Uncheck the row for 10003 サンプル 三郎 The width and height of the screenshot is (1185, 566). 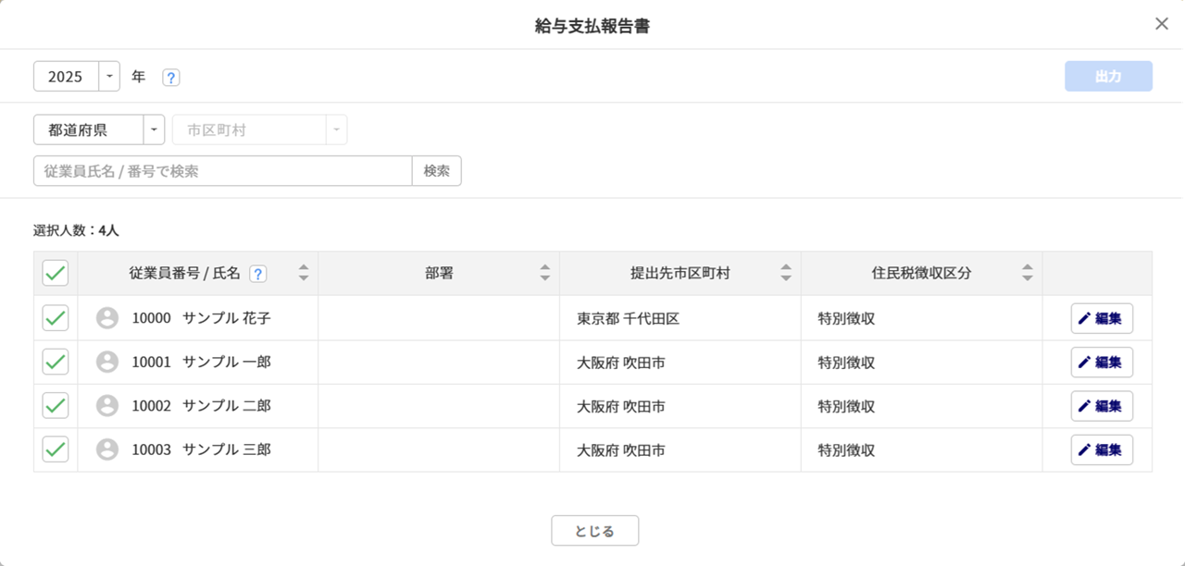pyautogui.click(x=56, y=449)
